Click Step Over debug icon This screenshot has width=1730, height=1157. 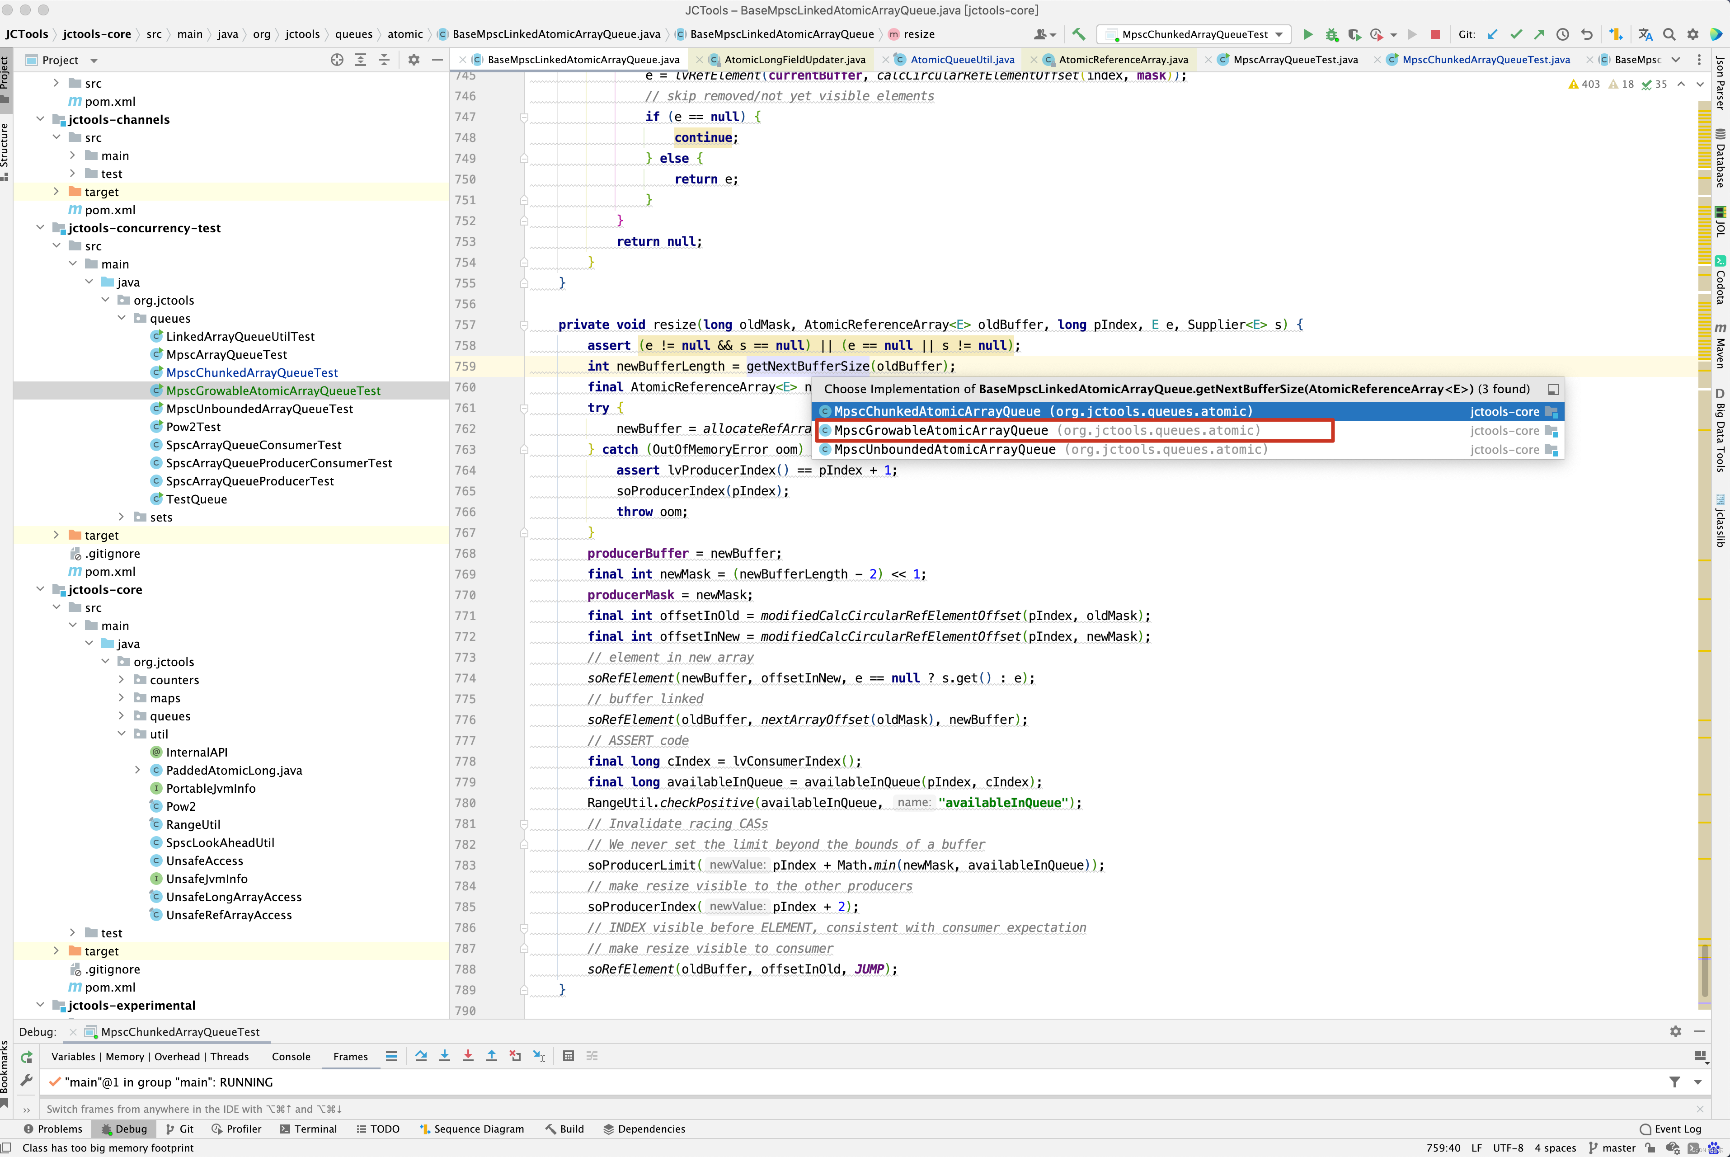pos(420,1056)
